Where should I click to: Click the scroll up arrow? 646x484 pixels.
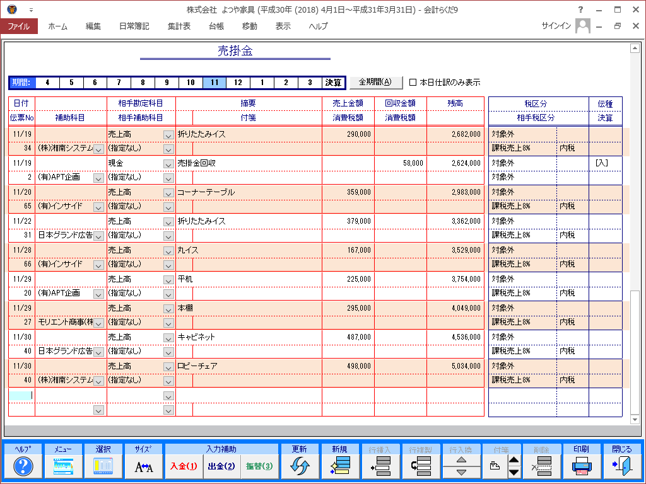635,49
